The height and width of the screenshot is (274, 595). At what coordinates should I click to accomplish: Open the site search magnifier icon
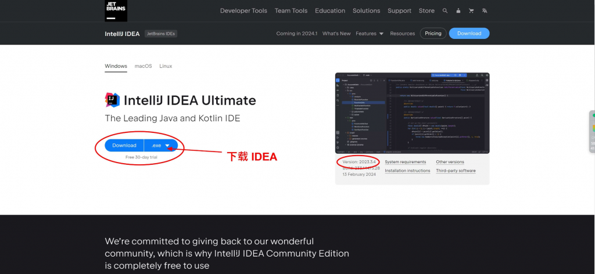[445, 10]
